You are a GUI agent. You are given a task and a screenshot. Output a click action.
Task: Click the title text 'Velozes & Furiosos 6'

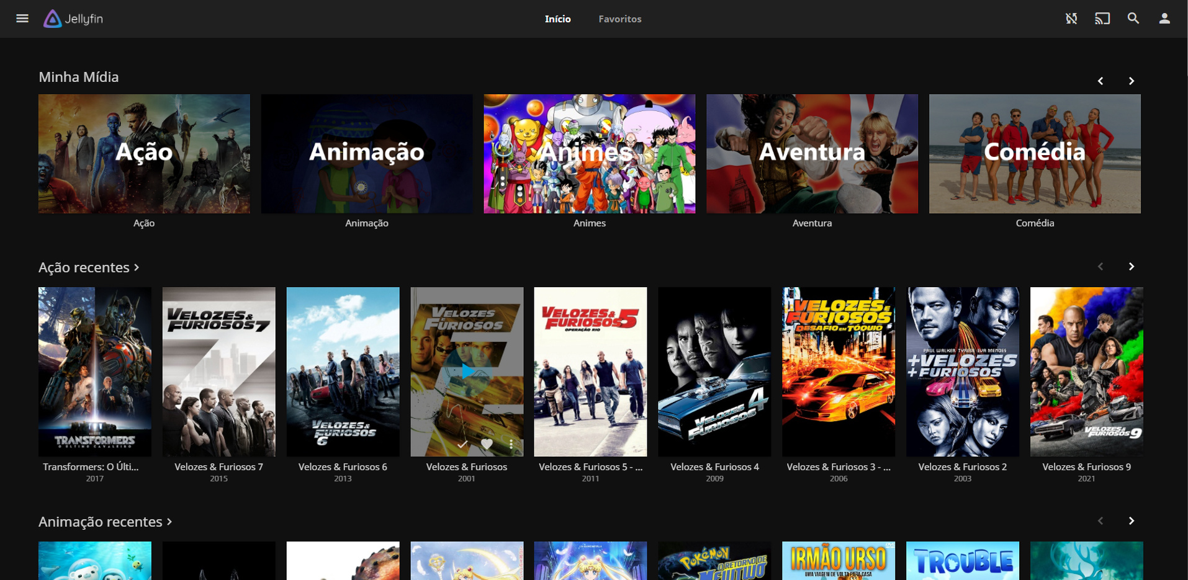(343, 466)
